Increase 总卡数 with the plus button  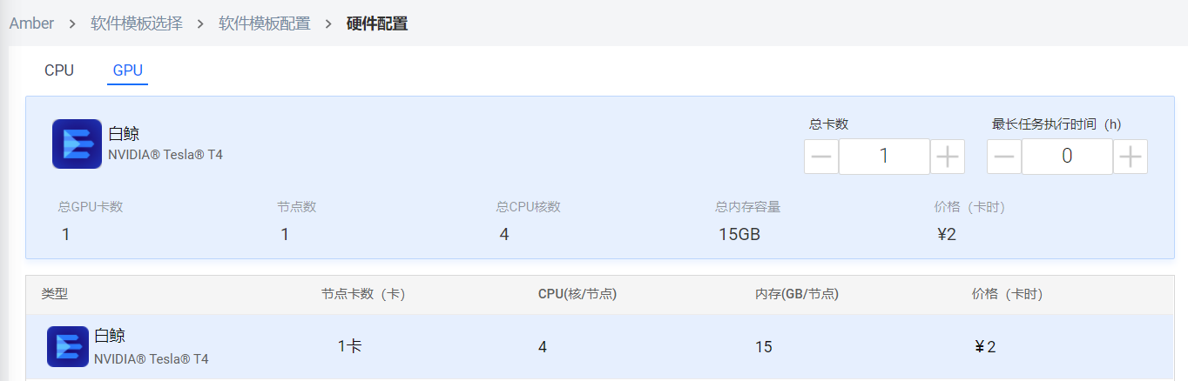pyautogui.click(x=948, y=157)
